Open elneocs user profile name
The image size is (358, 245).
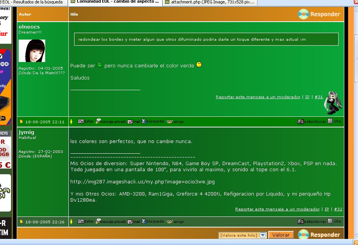point(29,27)
